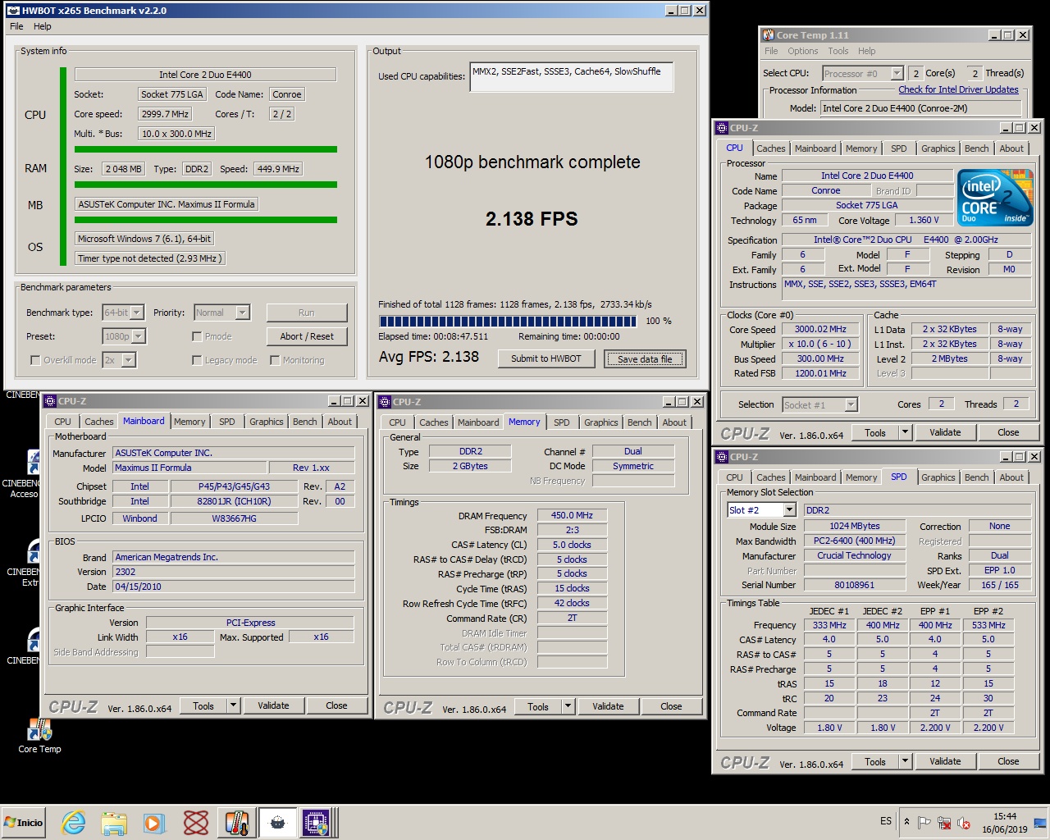Click the HWBOT x265 window title icon
Image resolution: width=1050 pixels, height=840 pixels.
pyautogui.click(x=12, y=11)
